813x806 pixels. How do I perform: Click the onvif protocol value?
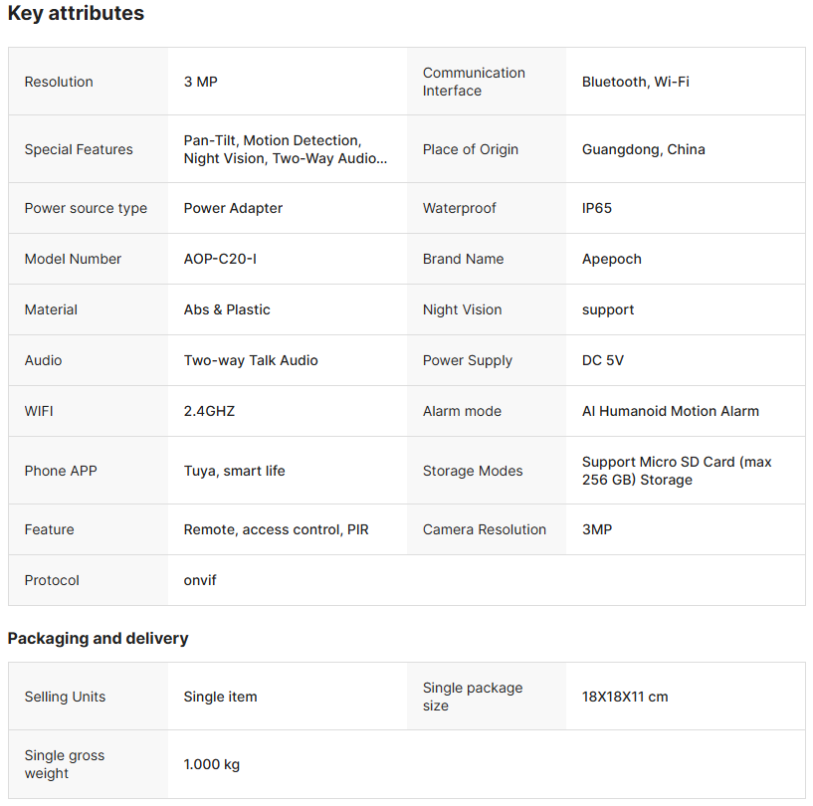click(x=200, y=580)
